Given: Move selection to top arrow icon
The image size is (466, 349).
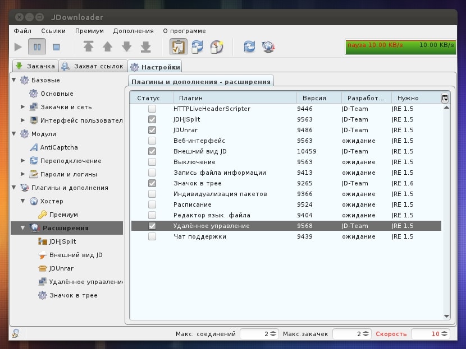Looking at the screenshot, I should (x=88, y=47).
